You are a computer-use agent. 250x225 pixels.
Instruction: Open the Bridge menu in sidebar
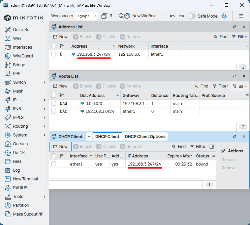coord(19,65)
